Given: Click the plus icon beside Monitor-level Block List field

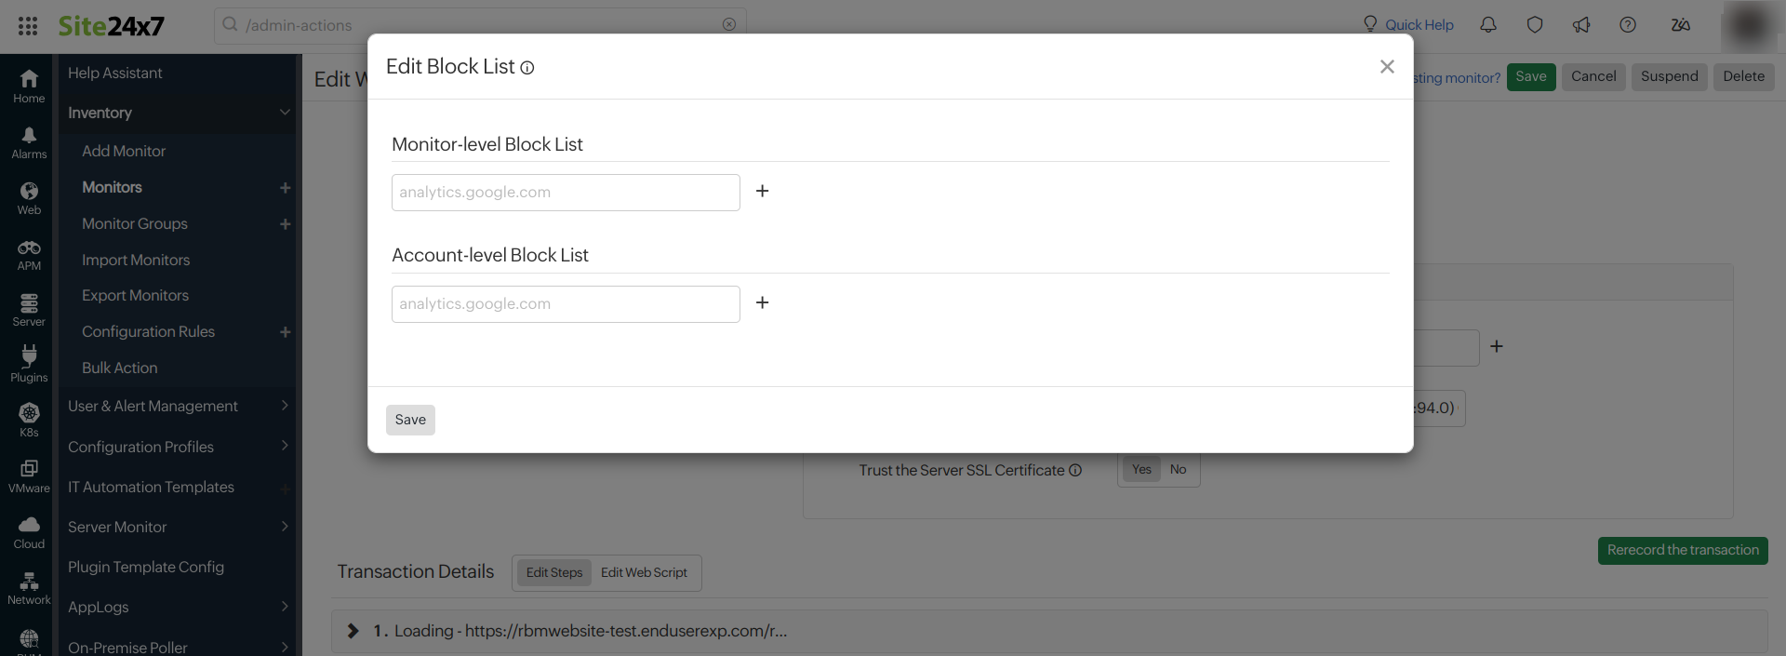Looking at the screenshot, I should (762, 192).
